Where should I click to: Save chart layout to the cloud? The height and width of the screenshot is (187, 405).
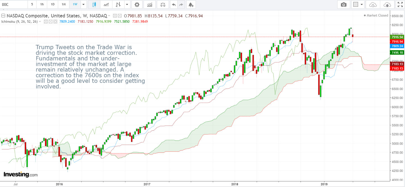pyautogui.click(x=387, y=4)
